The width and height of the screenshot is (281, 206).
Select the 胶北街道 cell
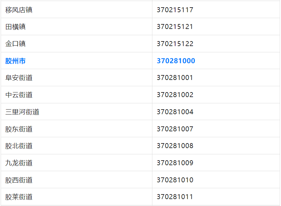(19, 146)
